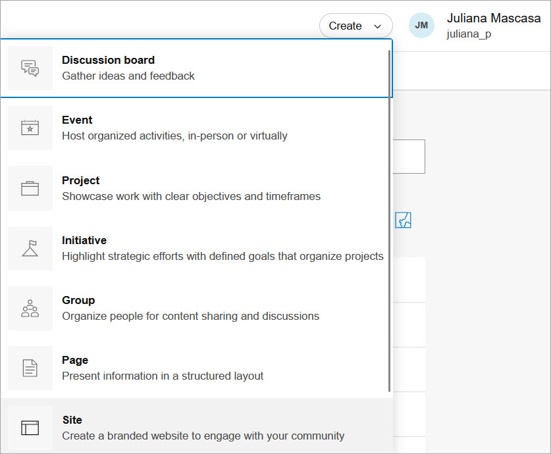The height and width of the screenshot is (454, 551).
Task: Click the Create button
Action: tap(345, 26)
